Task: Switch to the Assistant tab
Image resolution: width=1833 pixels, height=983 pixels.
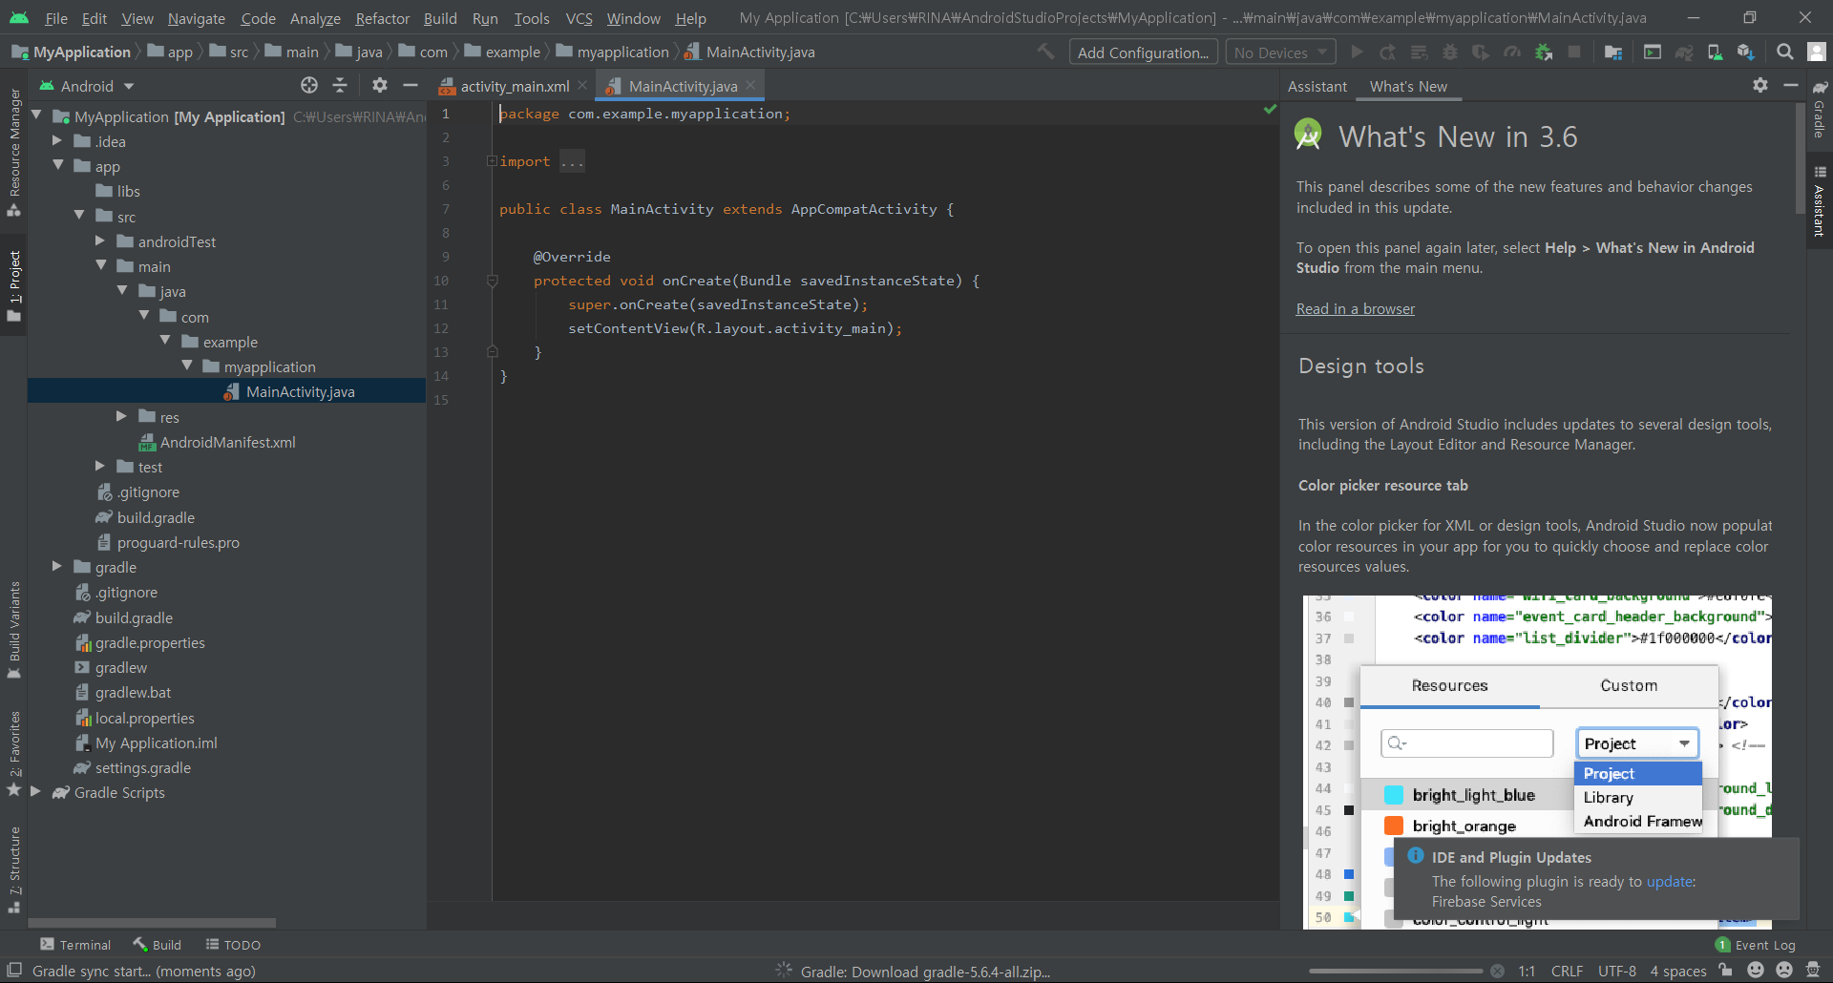Action: [1317, 86]
